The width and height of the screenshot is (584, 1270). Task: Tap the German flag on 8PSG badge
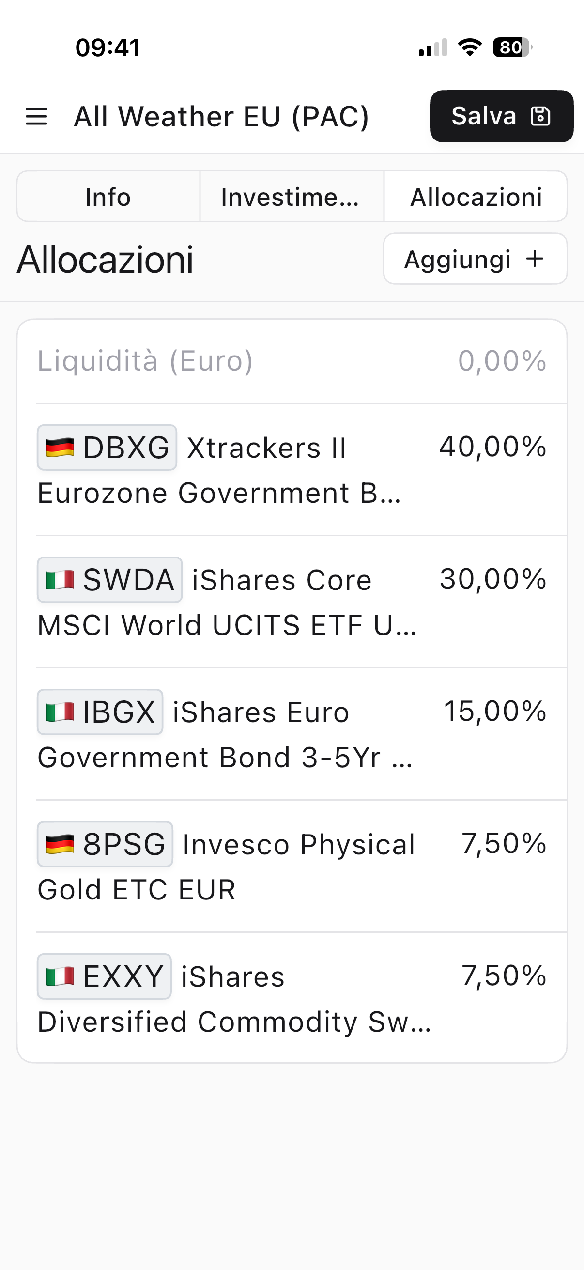(60, 844)
